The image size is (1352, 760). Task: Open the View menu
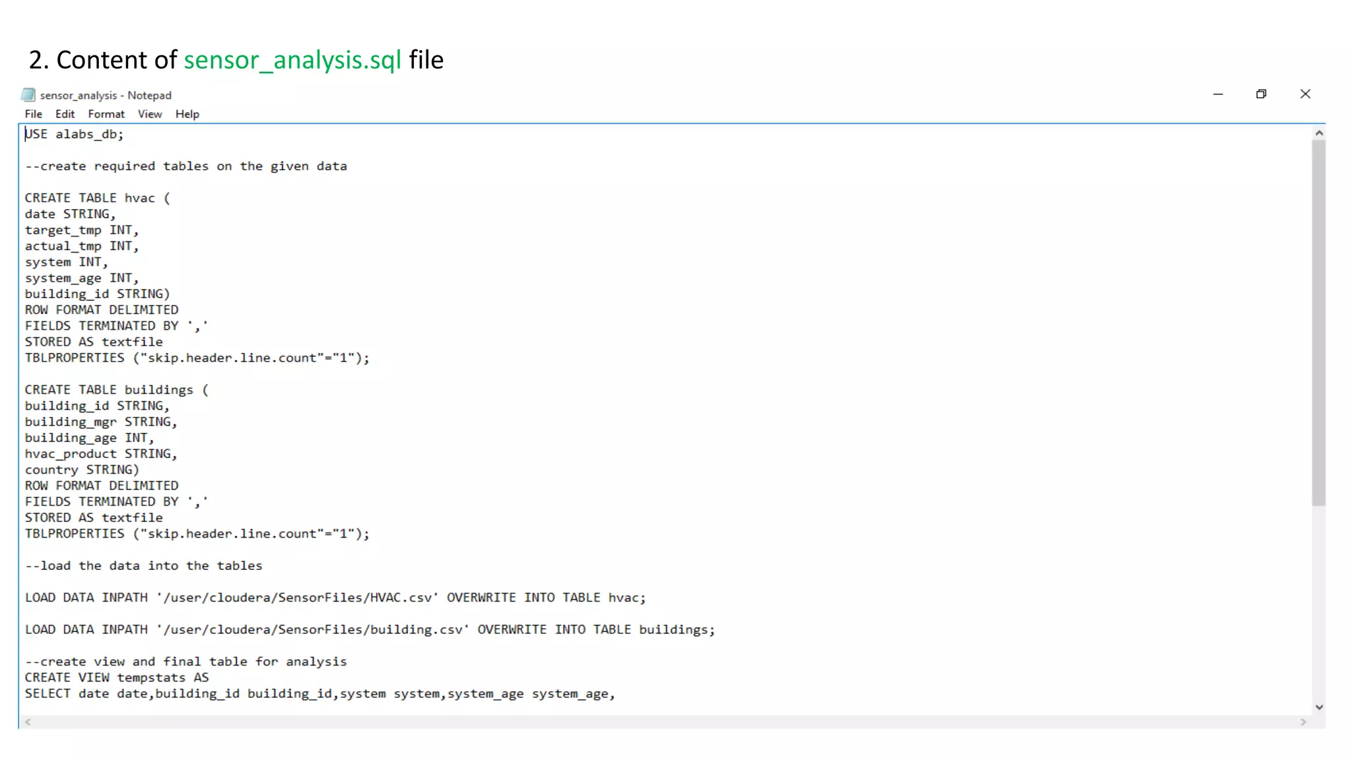coord(150,114)
